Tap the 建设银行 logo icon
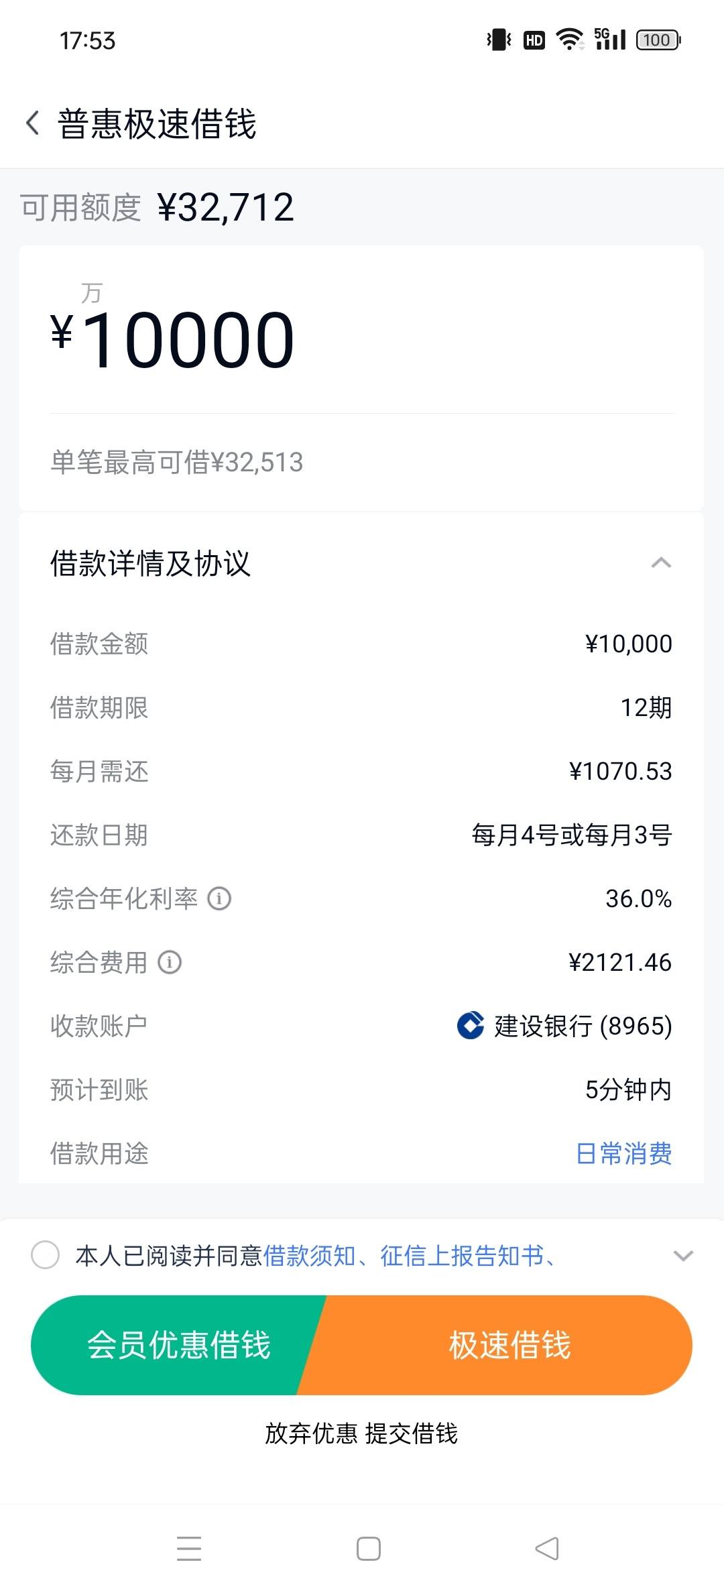Image resolution: width=724 pixels, height=1593 pixels. (x=471, y=1026)
